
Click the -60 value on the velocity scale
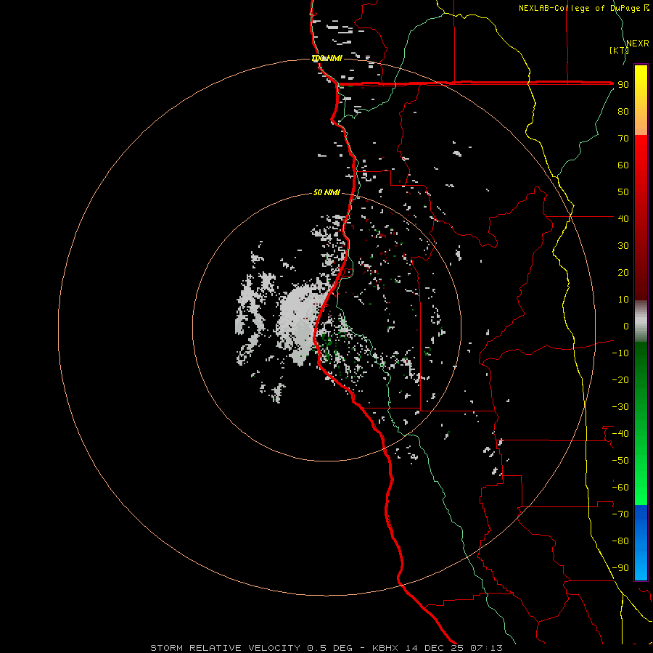620,488
